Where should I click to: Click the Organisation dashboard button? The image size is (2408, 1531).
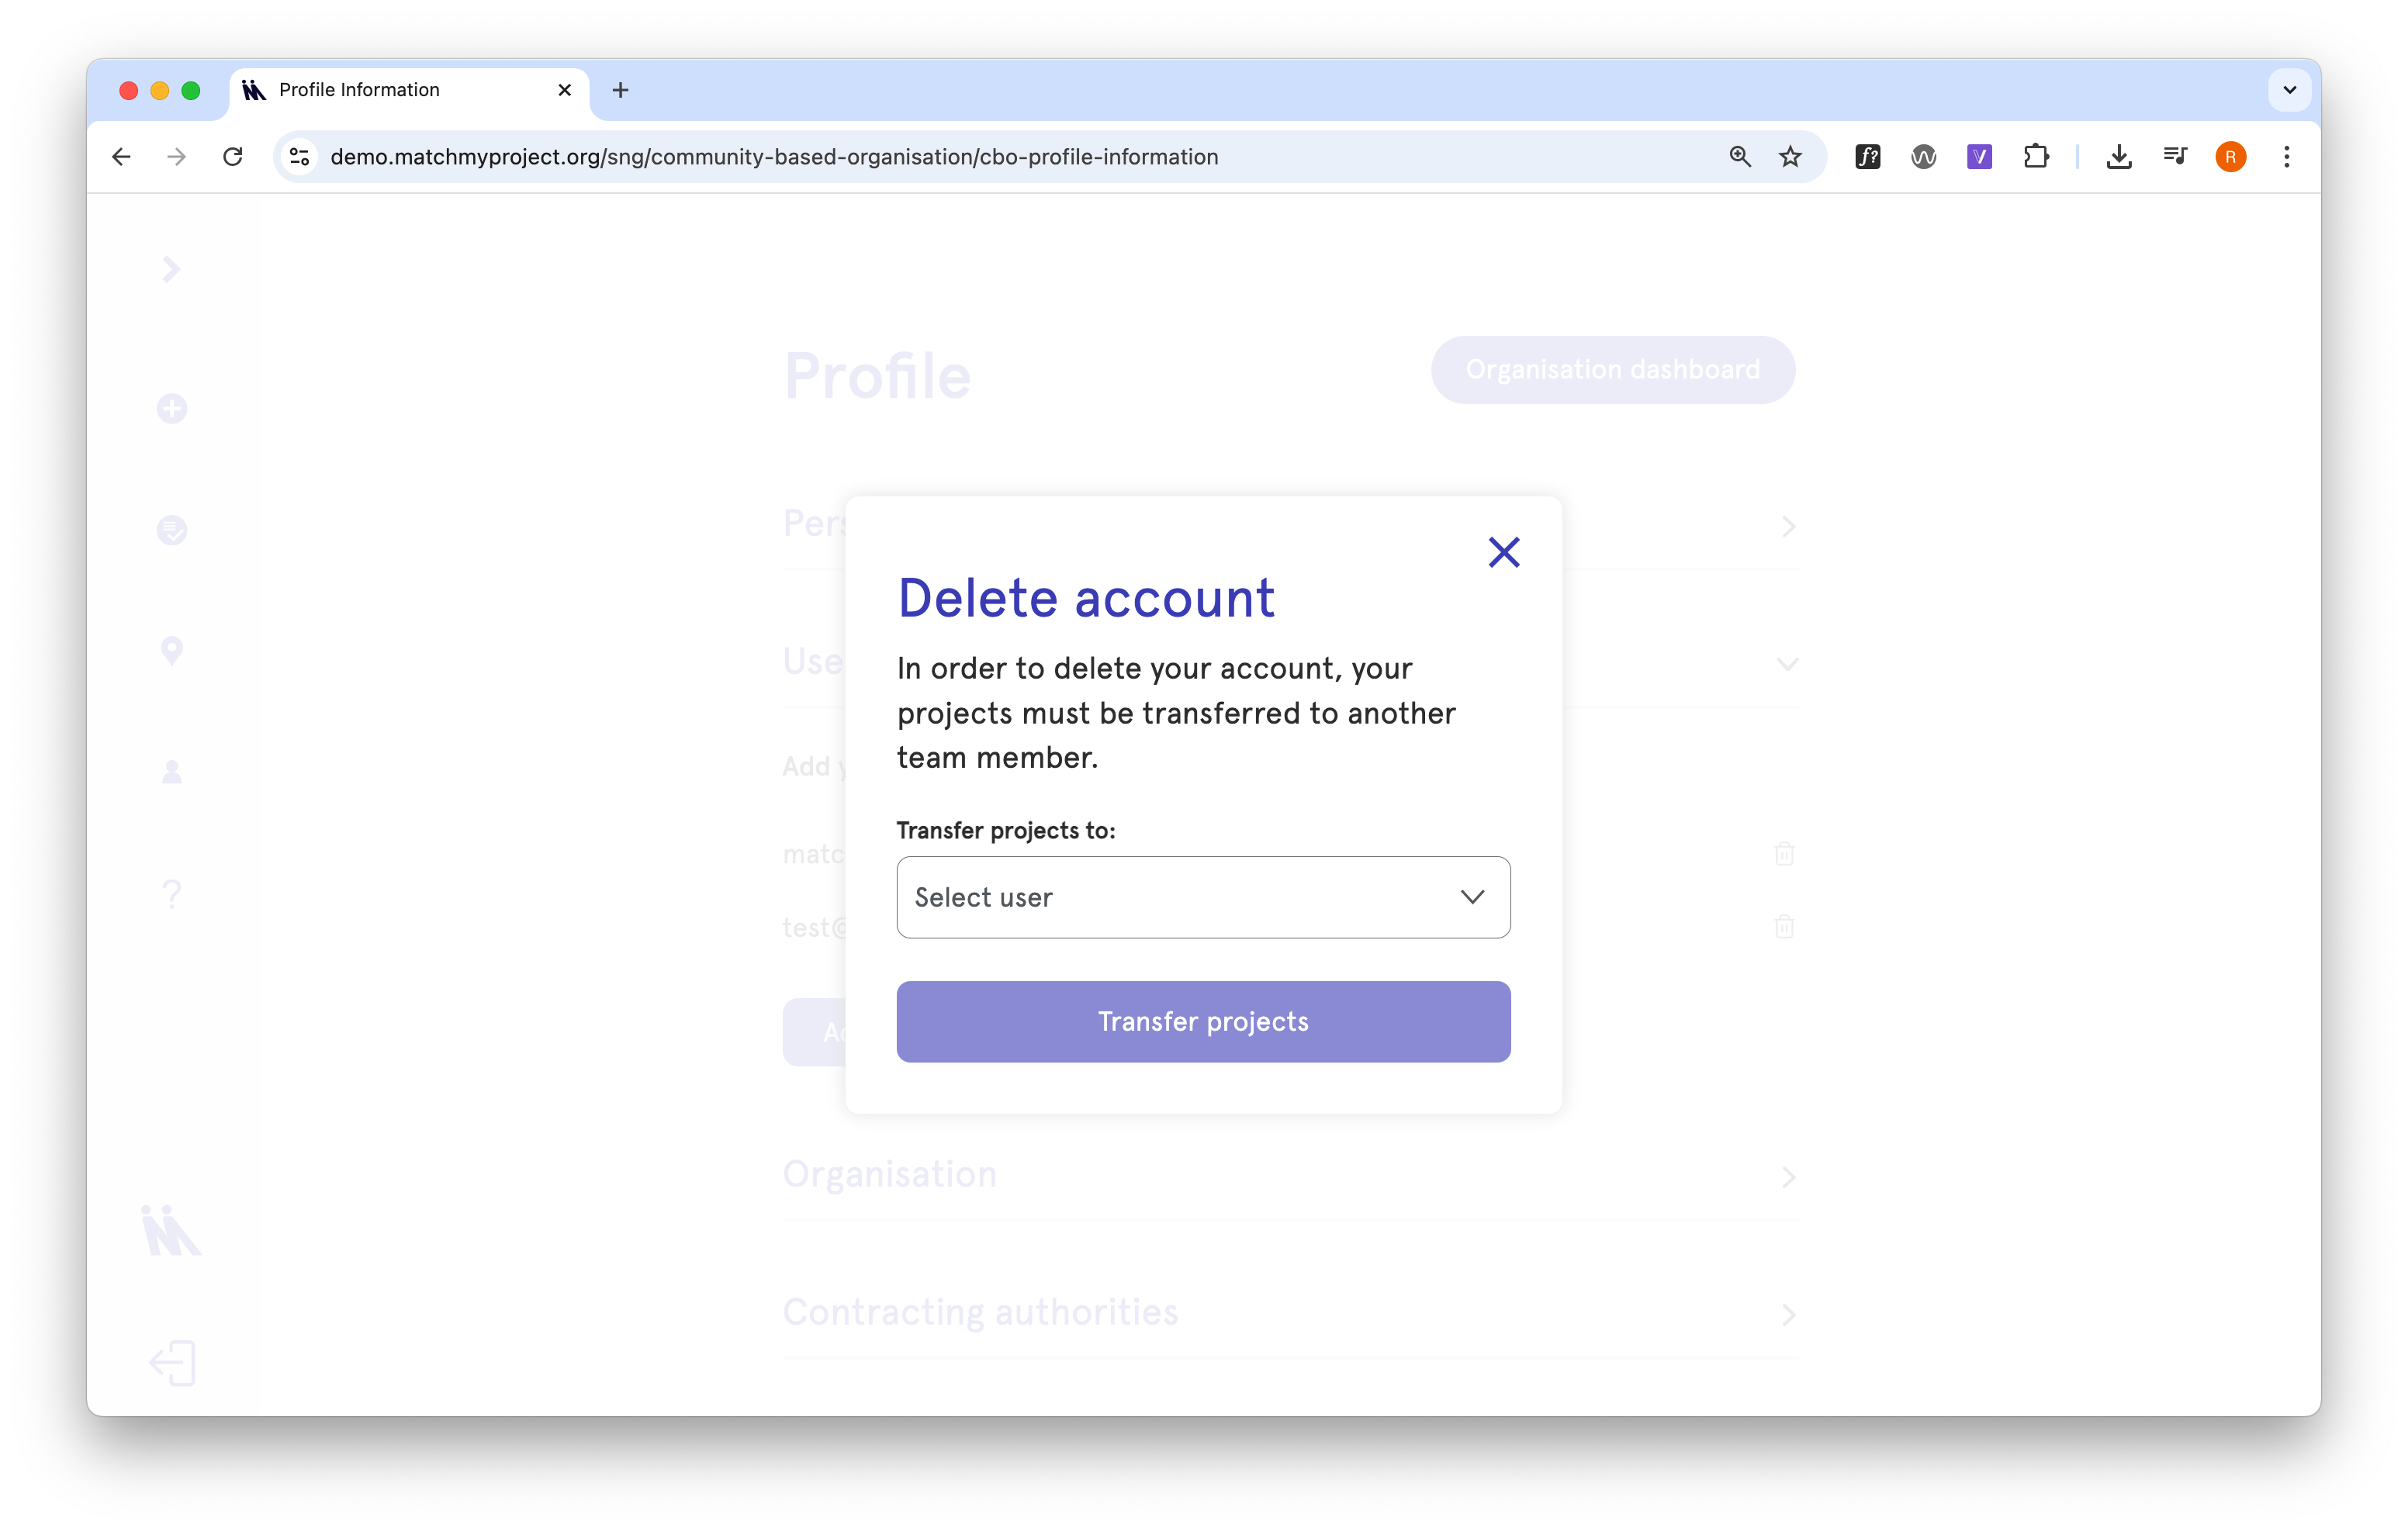1612,370
